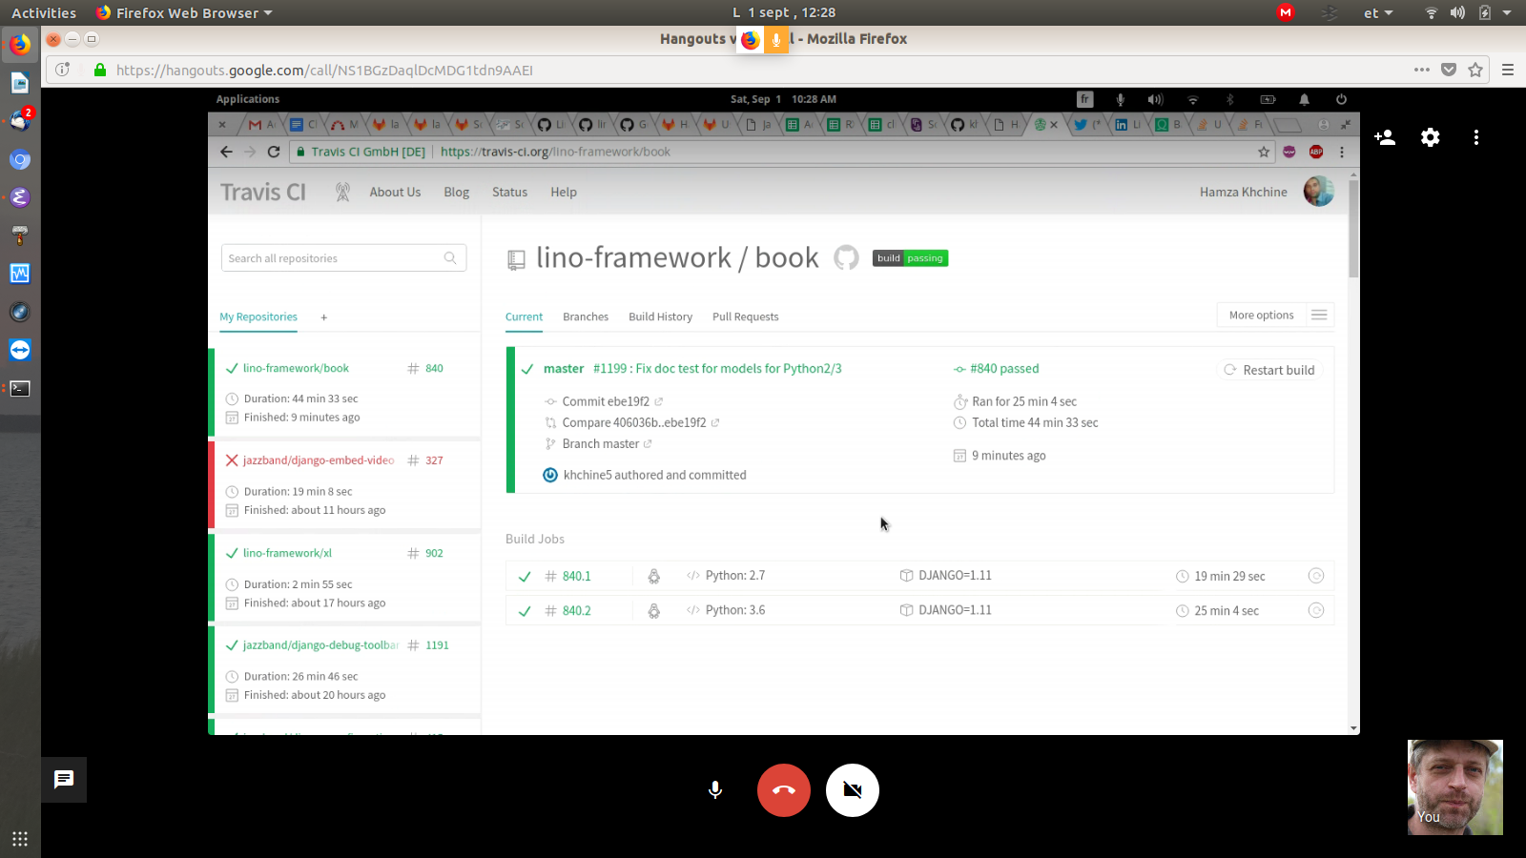Open the Pull Requests tab
Screen dimensions: 1526x858
coord(745,317)
